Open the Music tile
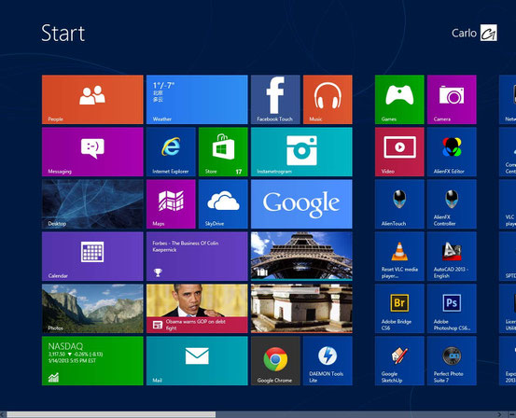 click(x=328, y=100)
